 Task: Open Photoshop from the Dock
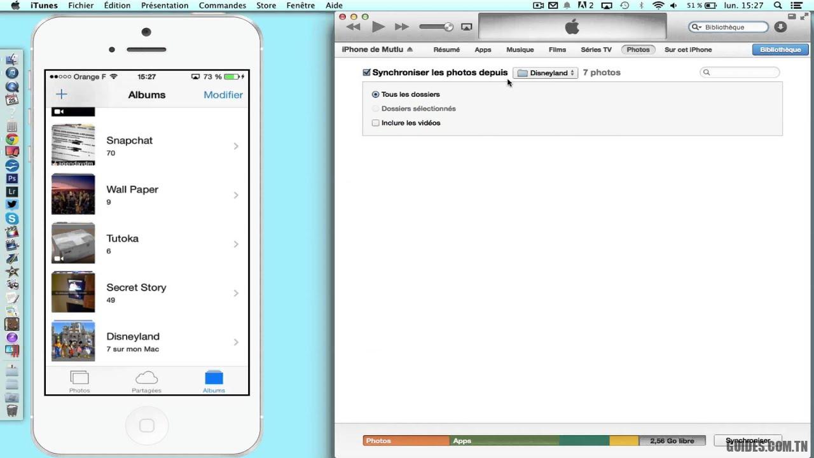click(x=11, y=179)
